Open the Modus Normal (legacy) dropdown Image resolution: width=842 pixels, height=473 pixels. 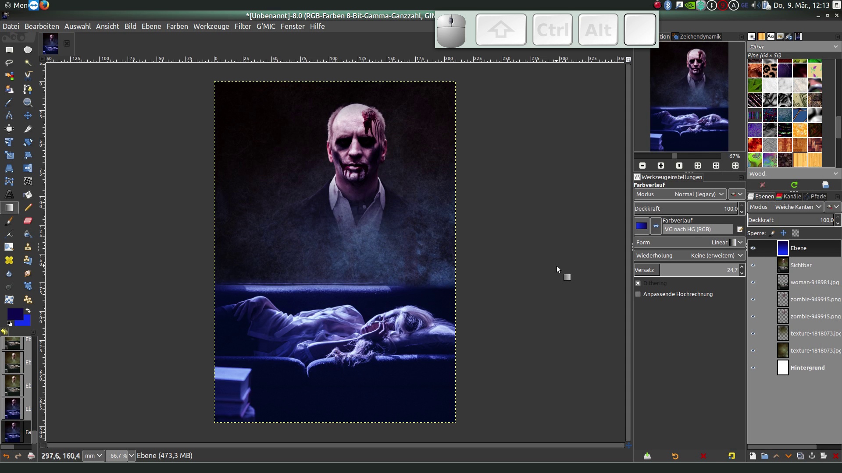[x=680, y=194]
